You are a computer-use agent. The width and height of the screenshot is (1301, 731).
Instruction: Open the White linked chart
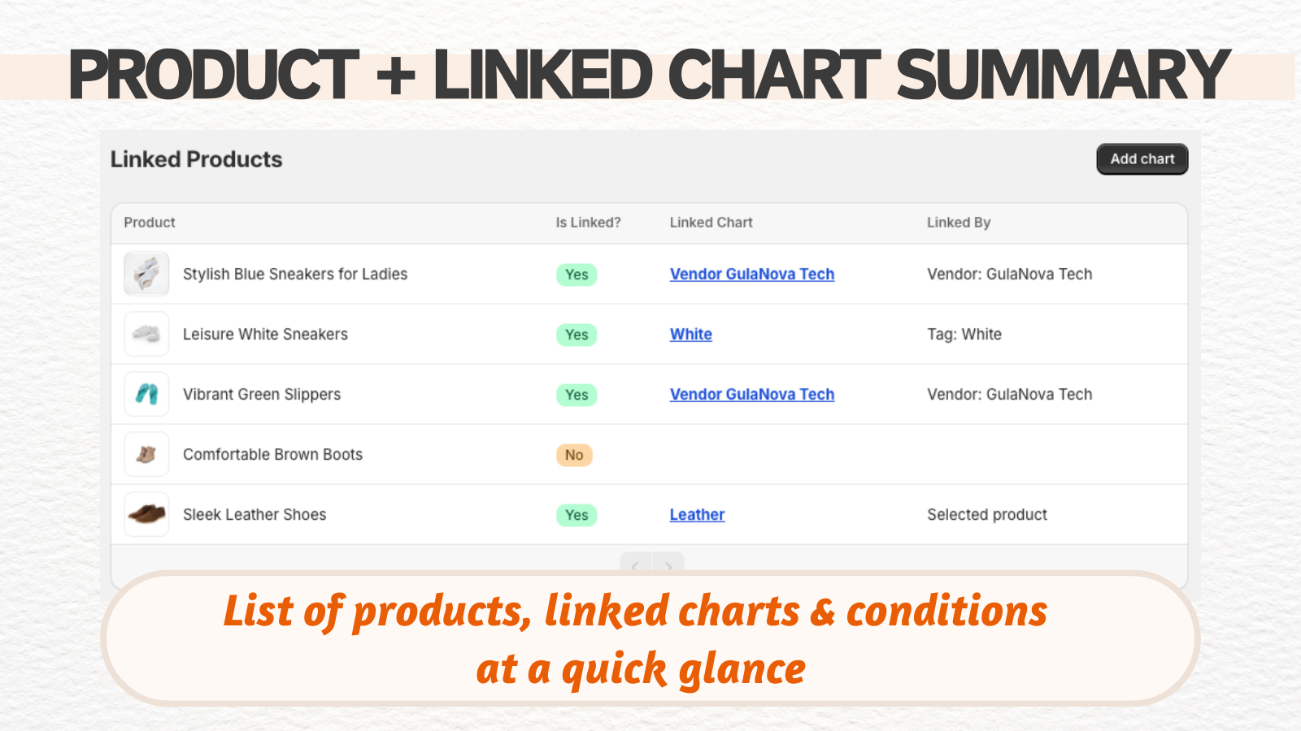(690, 334)
